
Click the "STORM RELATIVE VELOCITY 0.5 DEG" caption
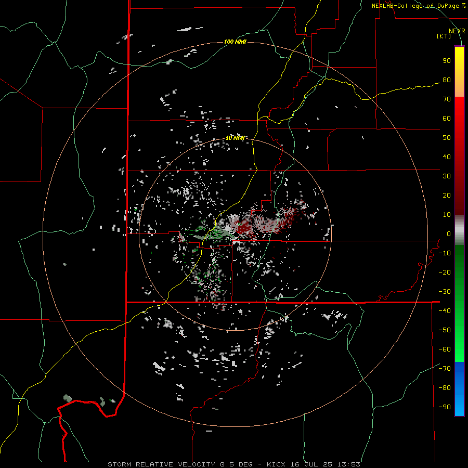point(180,464)
